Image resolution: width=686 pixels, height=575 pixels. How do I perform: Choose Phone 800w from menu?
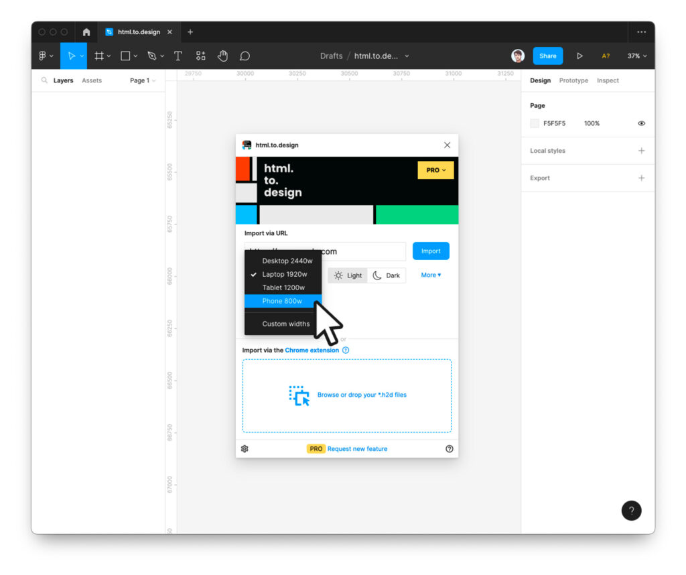click(x=283, y=302)
